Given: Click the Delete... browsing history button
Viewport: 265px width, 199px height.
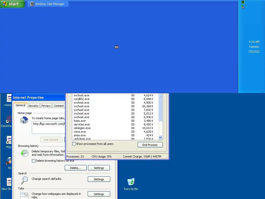Looking at the screenshot, I should click(x=76, y=168).
